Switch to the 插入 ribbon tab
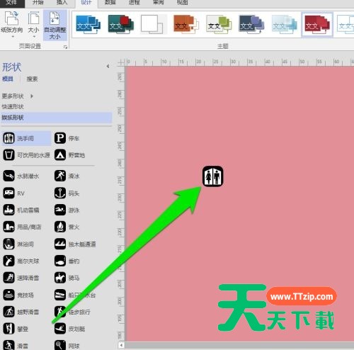This screenshot has height=350, width=354. (x=62, y=2)
